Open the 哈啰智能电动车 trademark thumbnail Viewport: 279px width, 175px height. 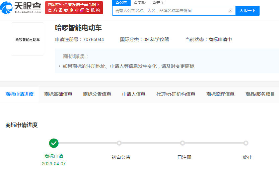click(x=27, y=39)
